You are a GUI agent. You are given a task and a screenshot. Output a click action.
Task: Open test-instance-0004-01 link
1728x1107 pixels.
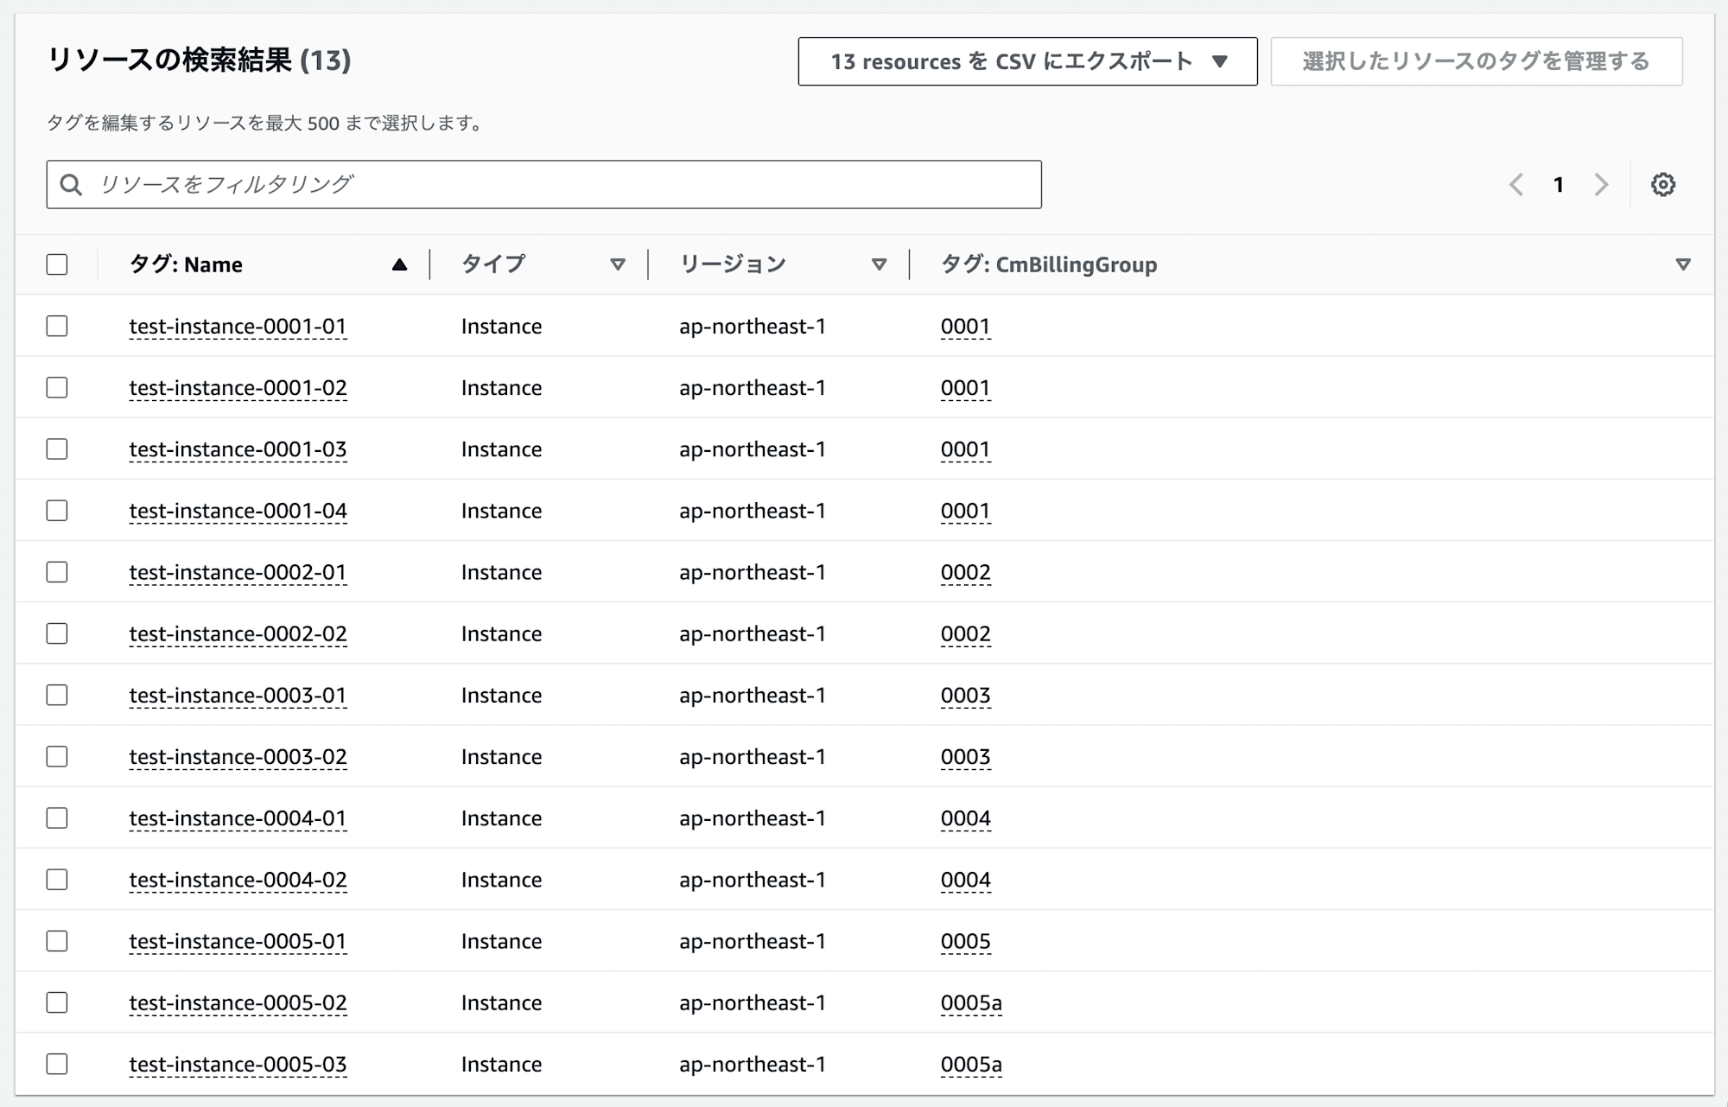[238, 818]
